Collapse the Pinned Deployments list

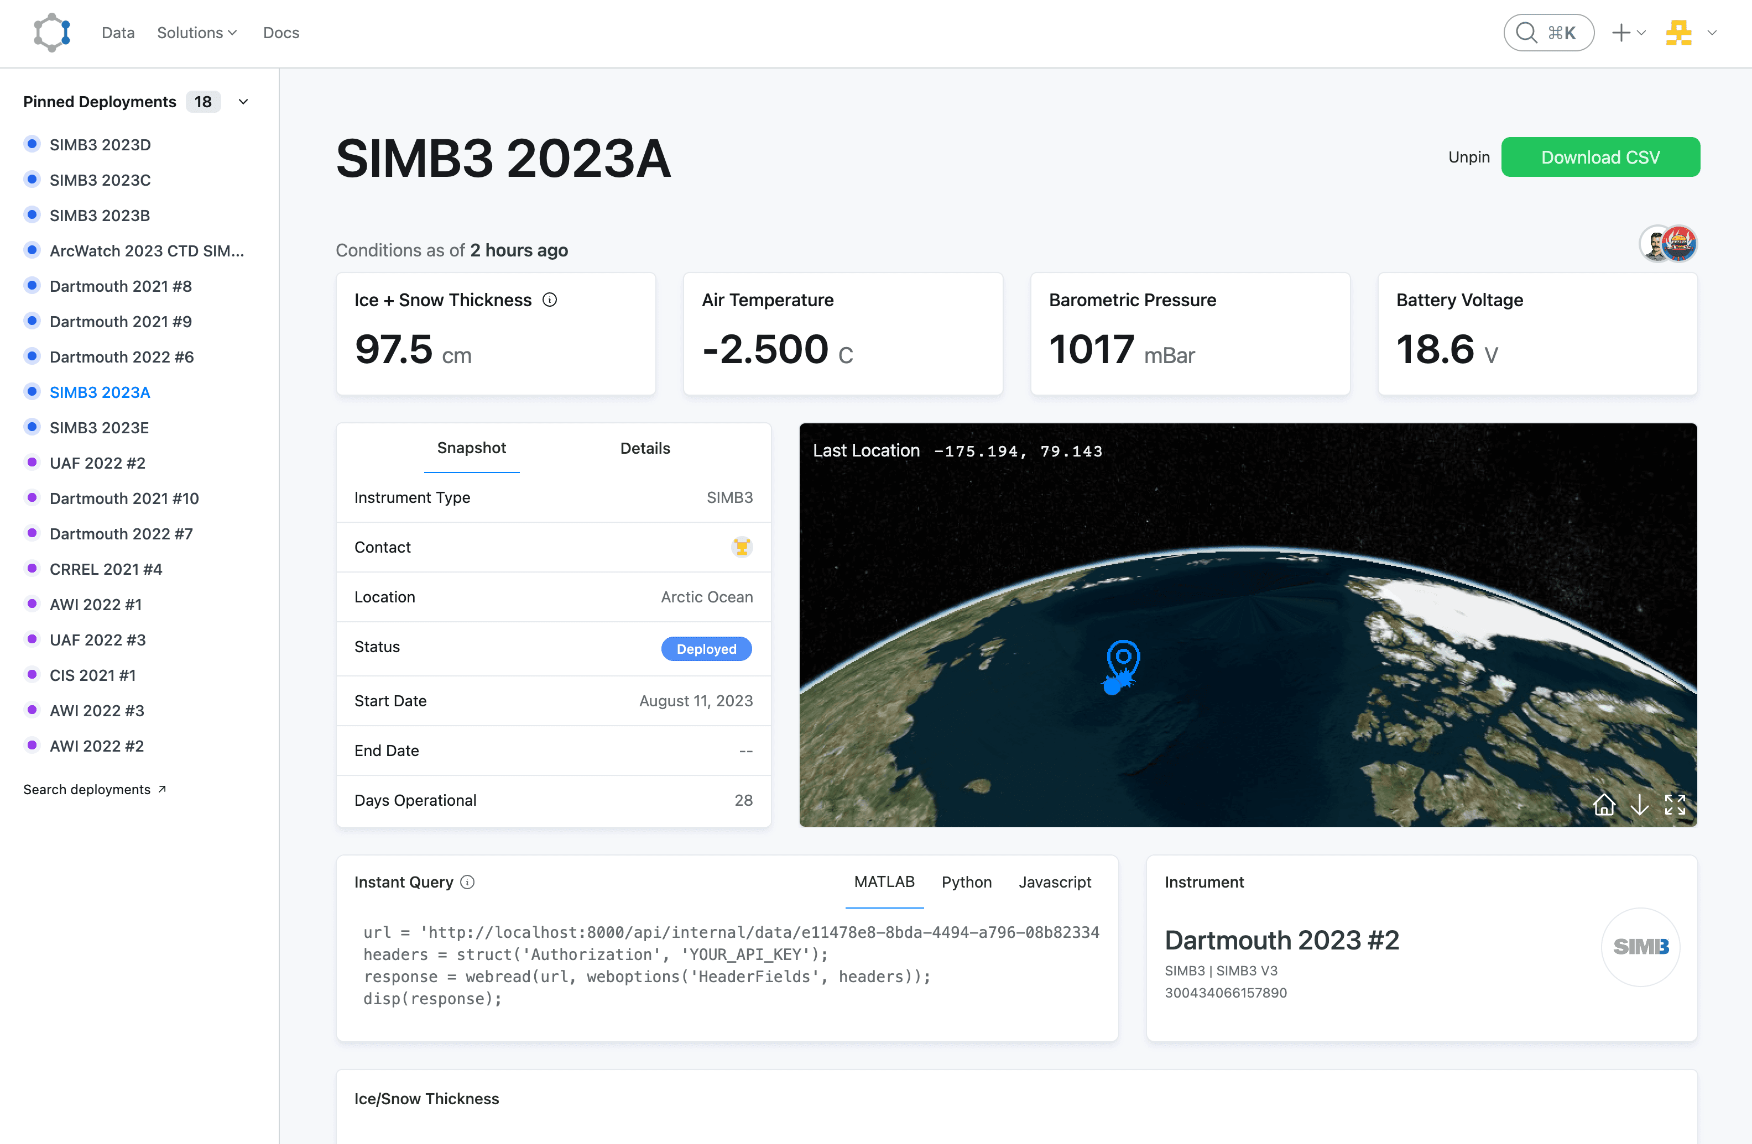click(244, 102)
